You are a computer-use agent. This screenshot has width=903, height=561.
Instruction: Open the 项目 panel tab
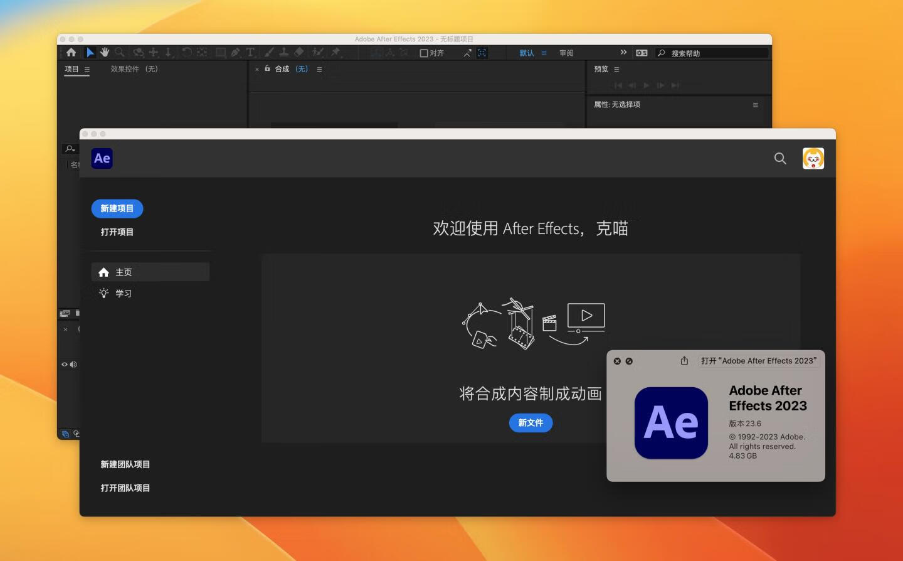(x=71, y=69)
